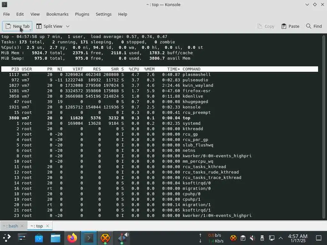Close the '~ : top' tab
327x245 pixels.
click(48, 226)
